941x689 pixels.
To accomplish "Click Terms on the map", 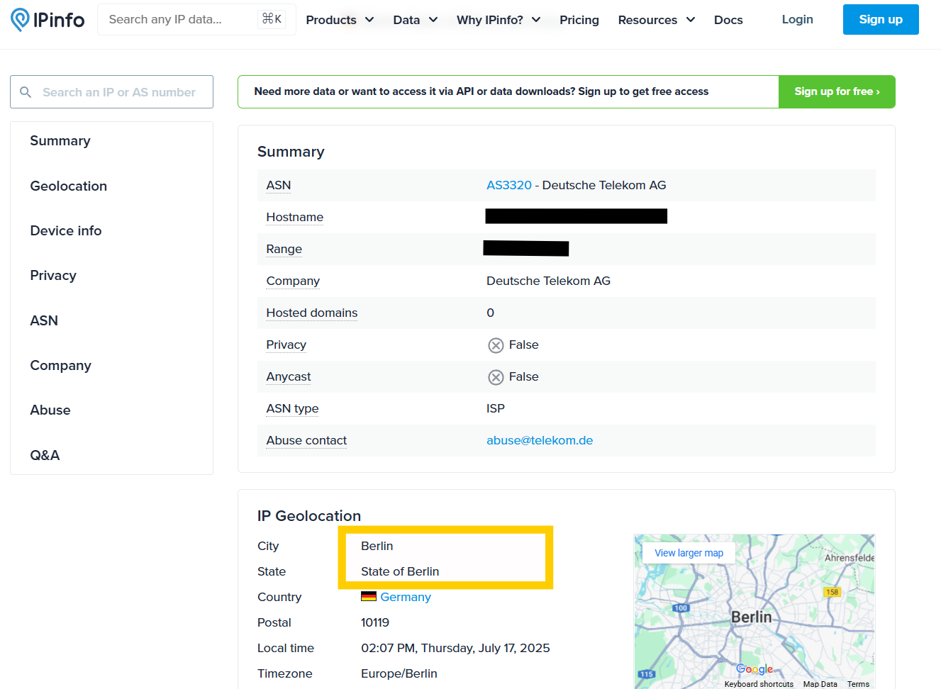I will (x=858, y=684).
